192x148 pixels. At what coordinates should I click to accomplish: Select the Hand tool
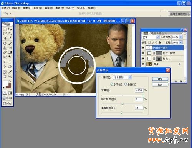[x=5, y=76]
